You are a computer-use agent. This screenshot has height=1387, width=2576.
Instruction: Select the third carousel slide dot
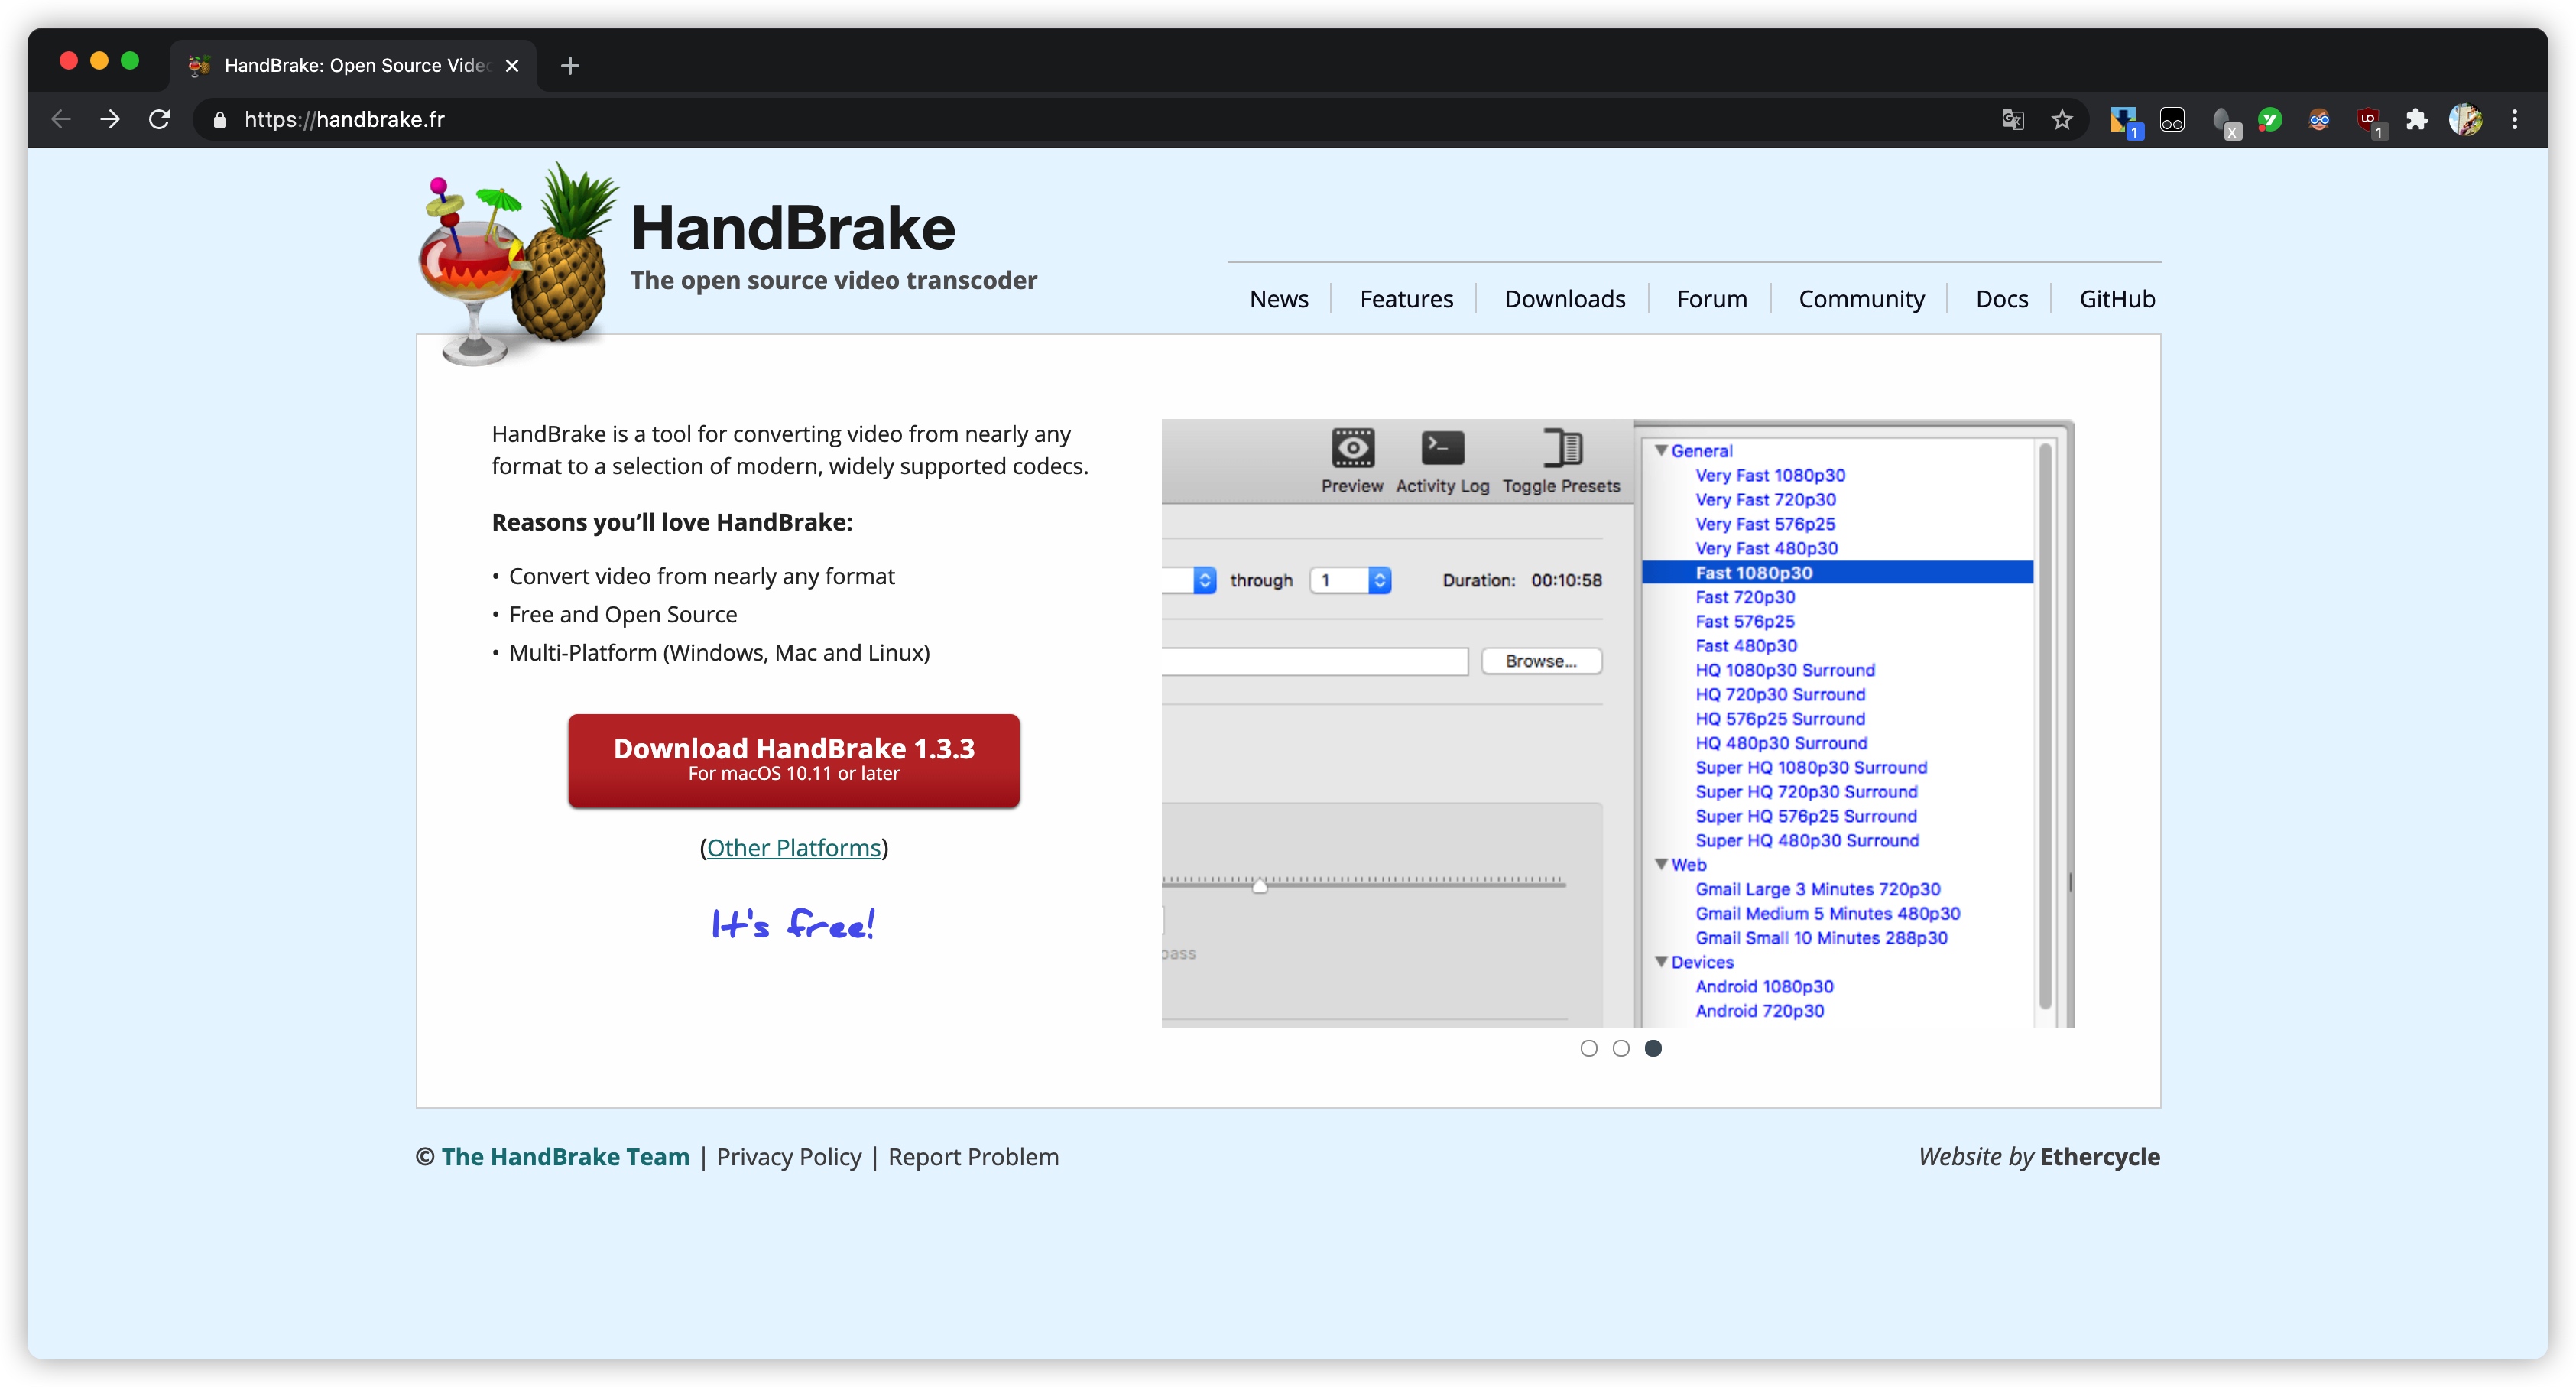[1653, 1048]
